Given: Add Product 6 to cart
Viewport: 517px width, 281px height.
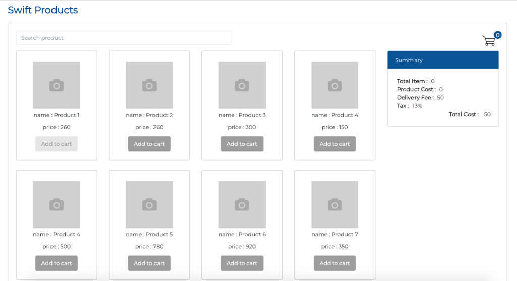Looking at the screenshot, I should 242,263.
